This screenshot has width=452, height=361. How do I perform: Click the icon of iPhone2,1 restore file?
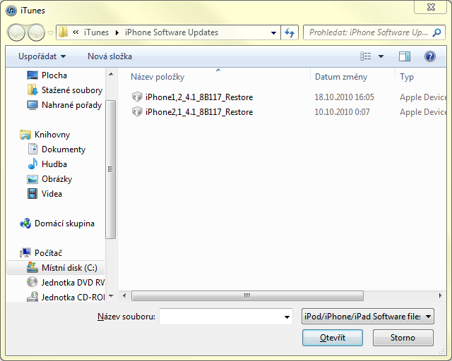(137, 111)
